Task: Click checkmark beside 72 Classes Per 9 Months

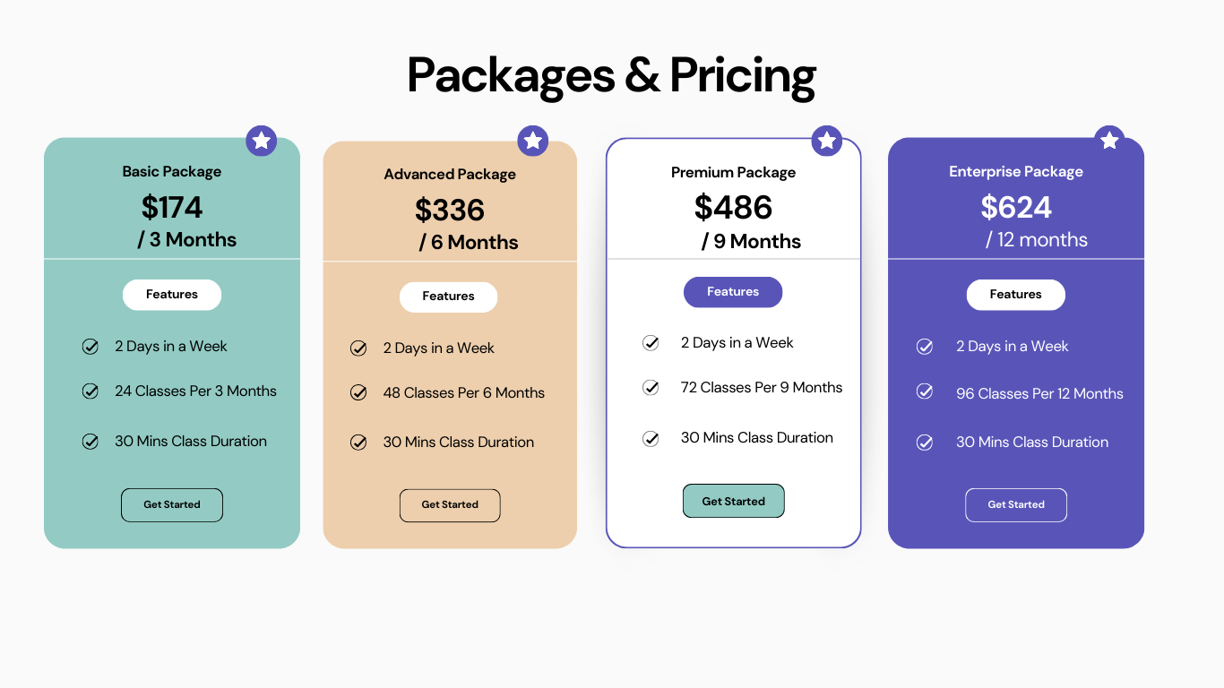Action: pyautogui.click(x=651, y=388)
